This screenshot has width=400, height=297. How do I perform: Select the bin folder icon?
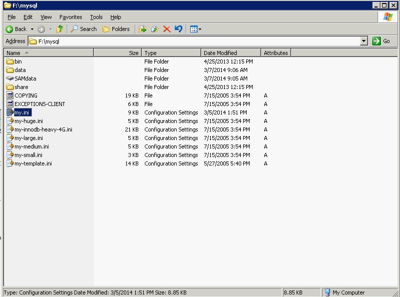(x=10, y=61)
